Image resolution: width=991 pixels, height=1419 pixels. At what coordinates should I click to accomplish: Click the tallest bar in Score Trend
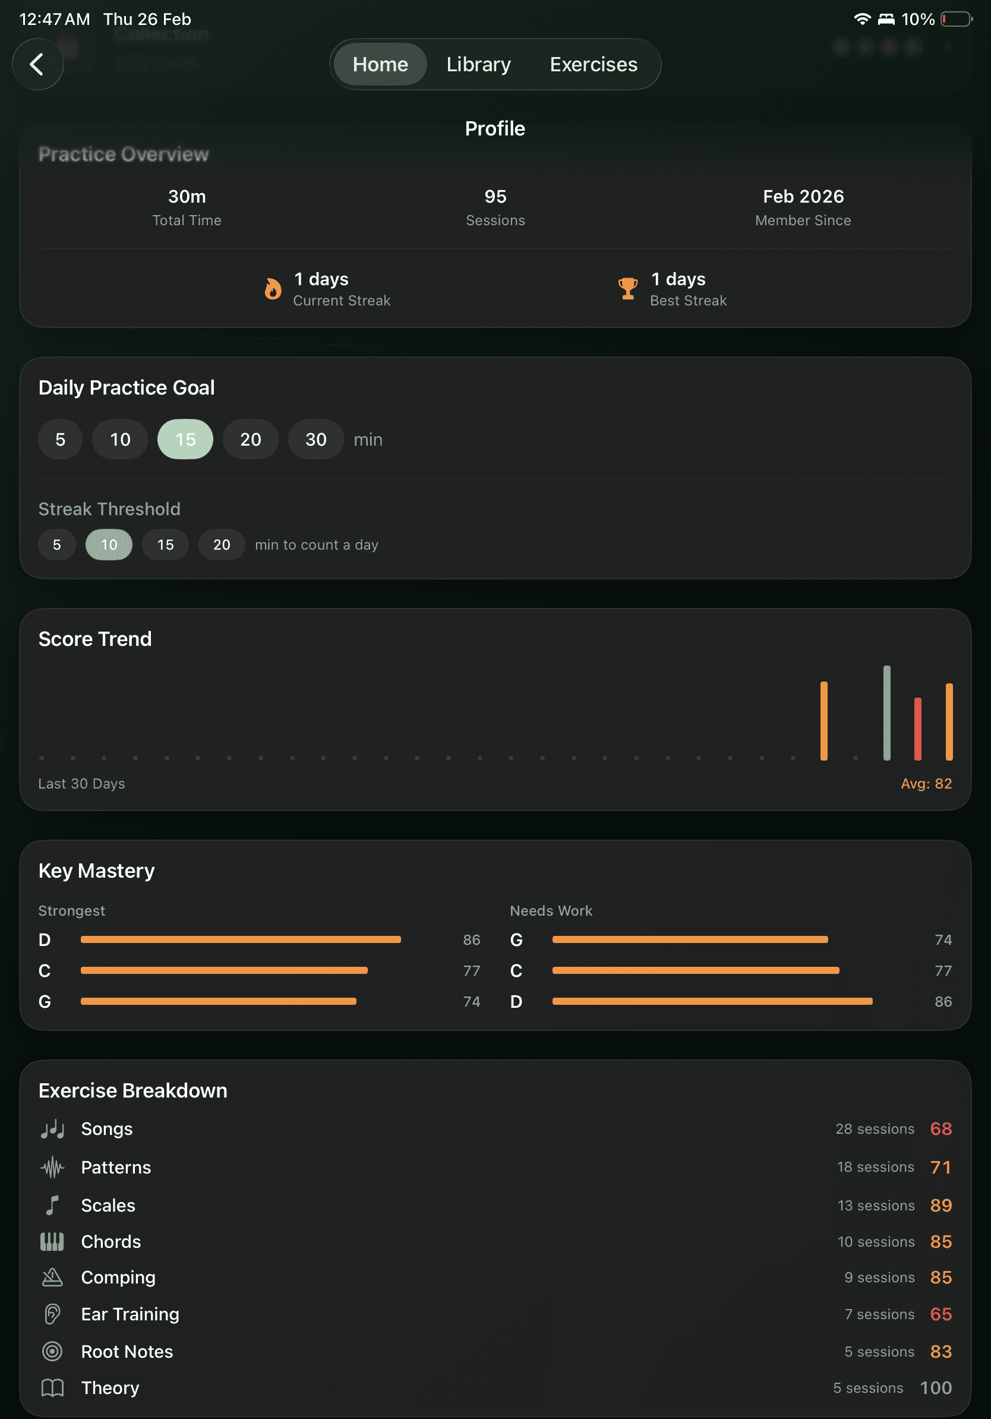pos(886,711)
